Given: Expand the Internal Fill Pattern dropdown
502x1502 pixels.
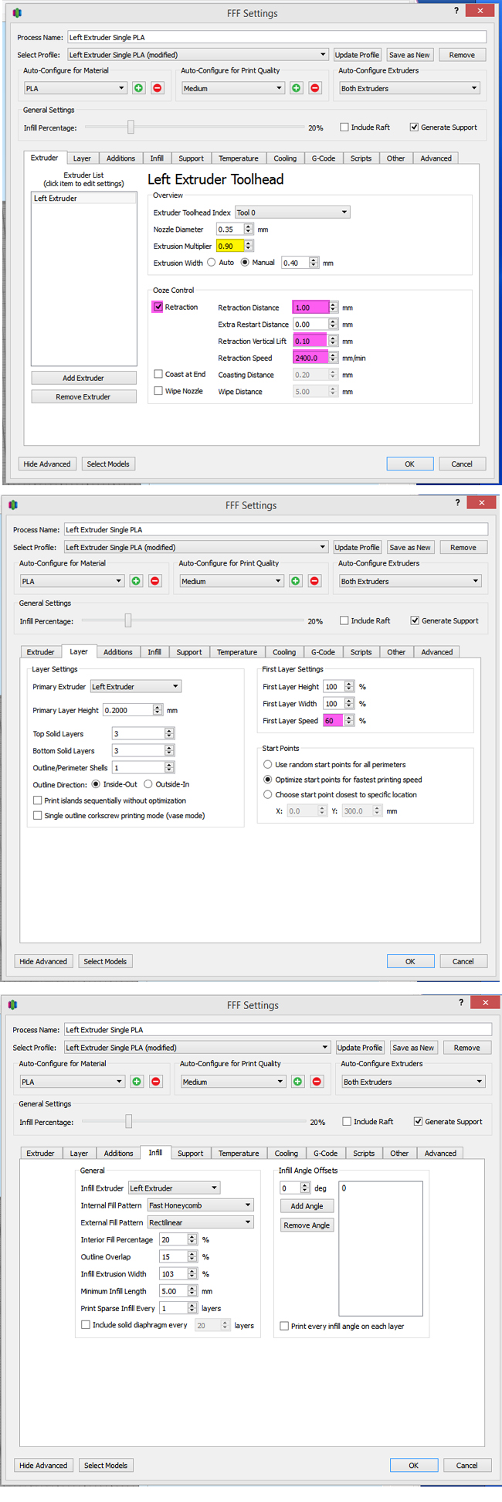Looking at the screenshot, I should pyautogui.click(x=199, y=1205).
